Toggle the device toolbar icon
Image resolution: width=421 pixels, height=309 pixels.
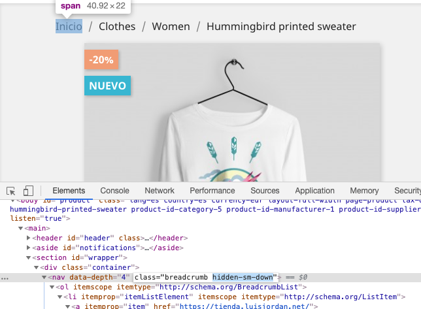[x=28, y=191]
